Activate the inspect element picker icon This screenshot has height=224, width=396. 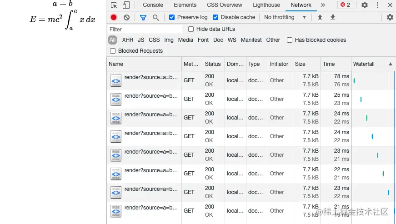114,5
